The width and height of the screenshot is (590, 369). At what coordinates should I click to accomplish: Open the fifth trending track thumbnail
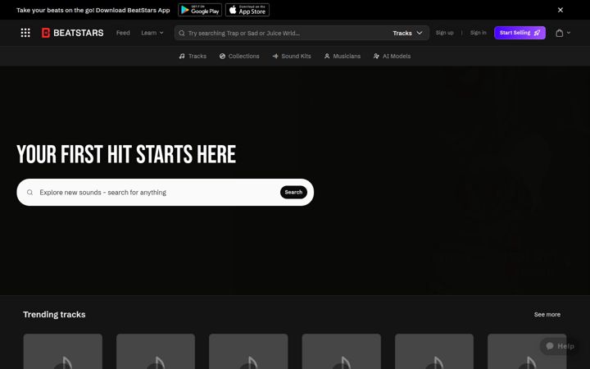434,351
